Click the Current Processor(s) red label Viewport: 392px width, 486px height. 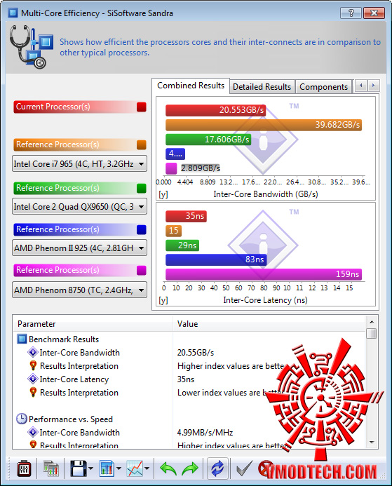pos(53,107)
